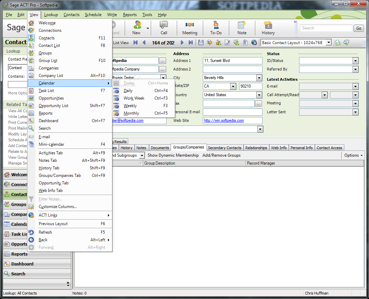Image resolution: width=369 pixels, height=299 pixels.
Task: Open the Country dropdown list
Action: (259, 95)
